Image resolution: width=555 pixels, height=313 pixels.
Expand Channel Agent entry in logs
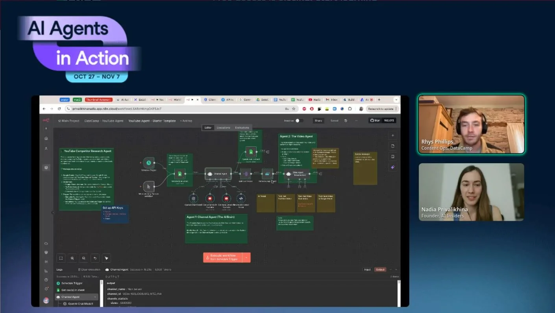pyautogui.click(x=95, y=297)
